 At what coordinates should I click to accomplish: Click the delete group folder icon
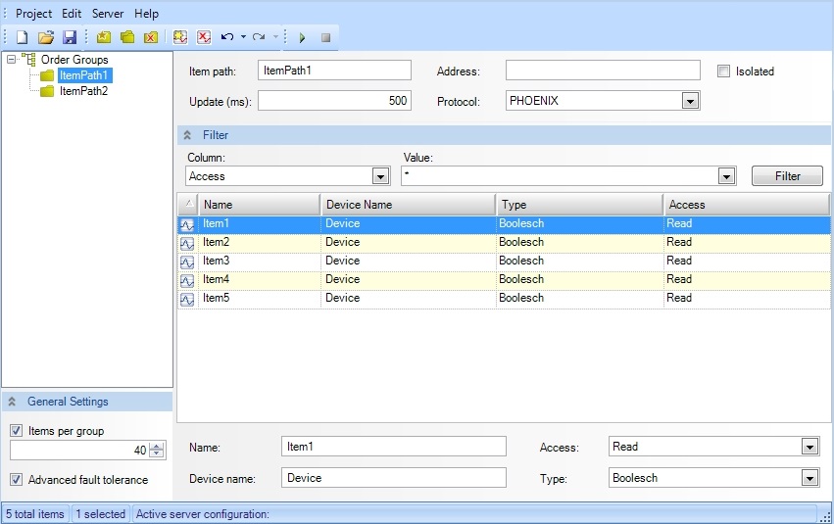click(x=150, y=37)
